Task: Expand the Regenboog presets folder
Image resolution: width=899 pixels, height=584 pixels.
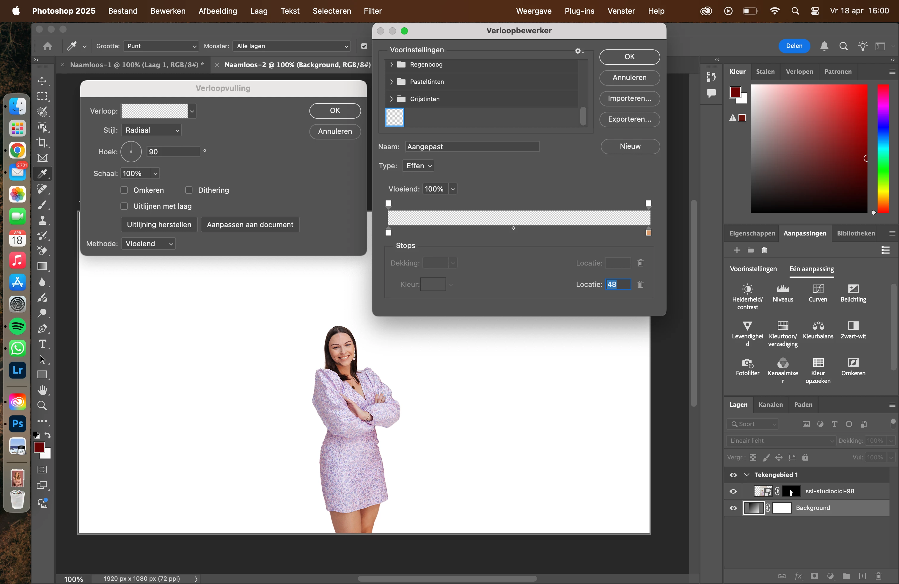Action: pos(391,65)
